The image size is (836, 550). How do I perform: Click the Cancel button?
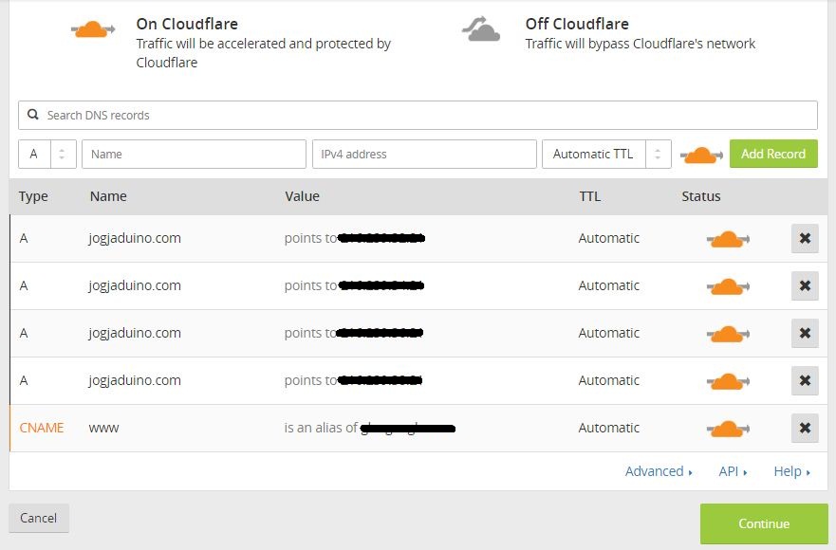tap(39, 519)
